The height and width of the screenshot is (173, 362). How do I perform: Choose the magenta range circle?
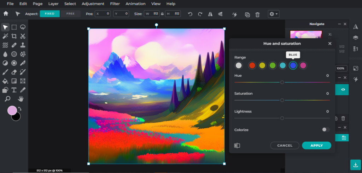pos(303,65)
